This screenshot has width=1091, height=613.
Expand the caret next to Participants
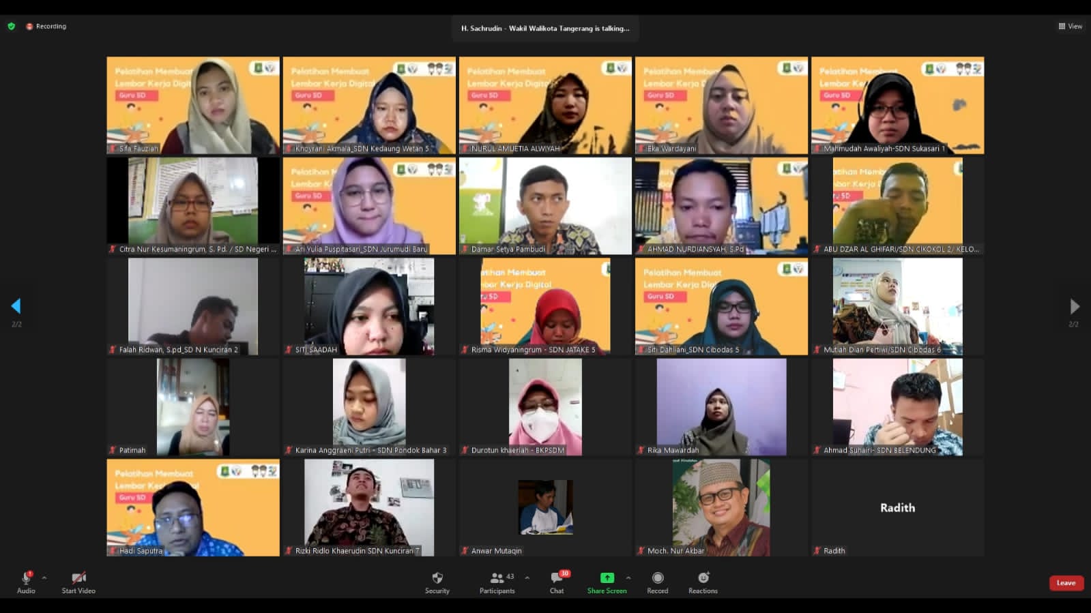coord(527,578)
